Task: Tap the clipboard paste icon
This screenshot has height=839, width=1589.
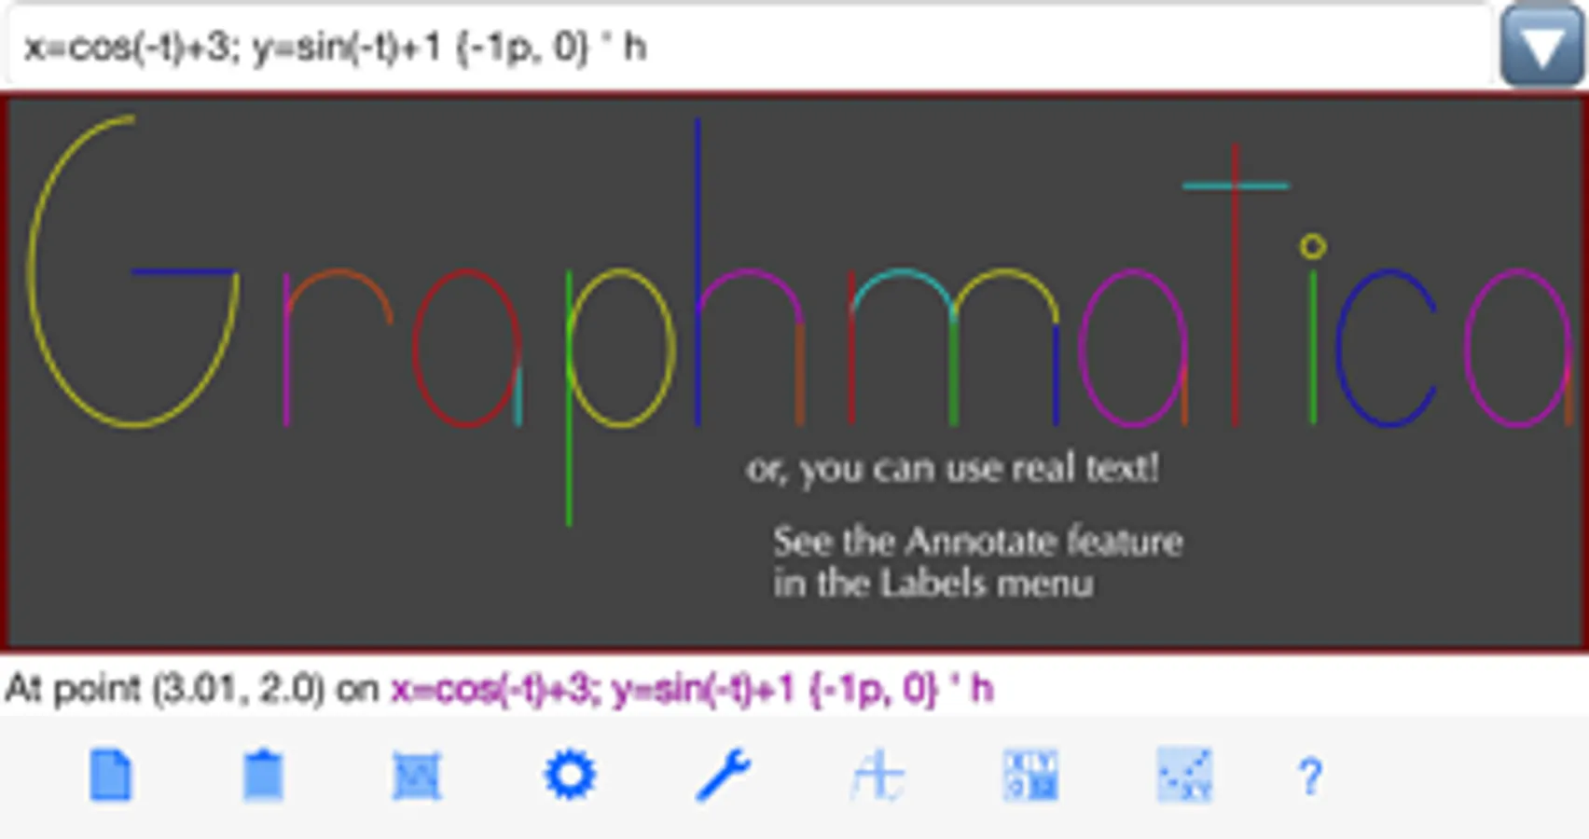Action: pos(263,776)
